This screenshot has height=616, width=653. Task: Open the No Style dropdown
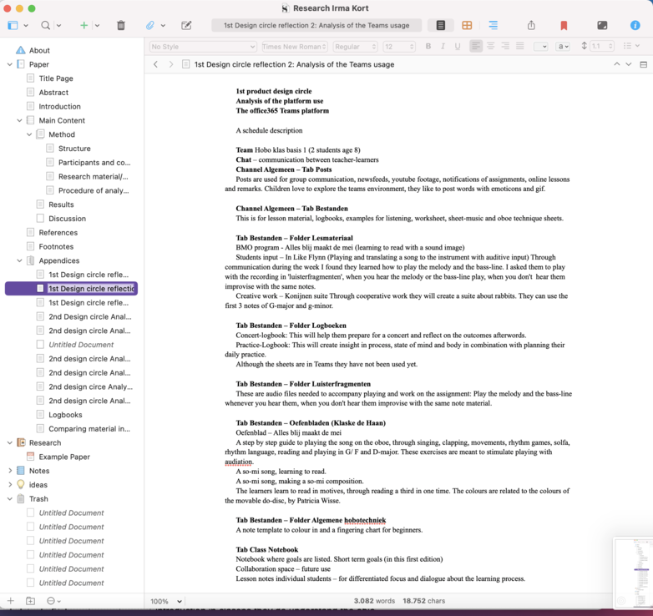pyautogui.click(x=203, y=47)
